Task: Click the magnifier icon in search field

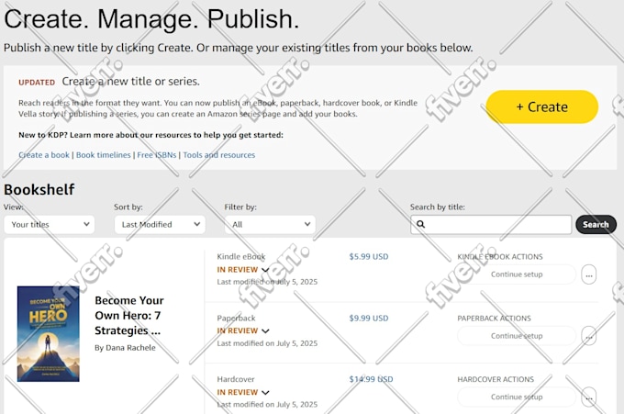Action: 420,224
